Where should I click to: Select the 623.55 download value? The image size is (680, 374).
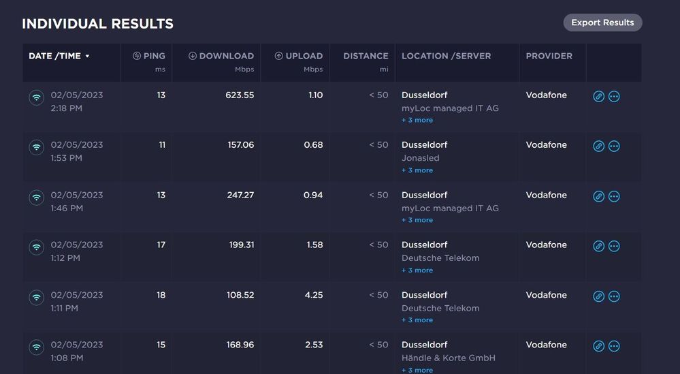pos(240,95)
